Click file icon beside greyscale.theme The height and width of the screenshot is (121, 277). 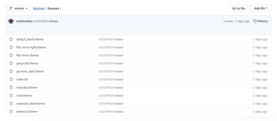(x=11, y=63)
